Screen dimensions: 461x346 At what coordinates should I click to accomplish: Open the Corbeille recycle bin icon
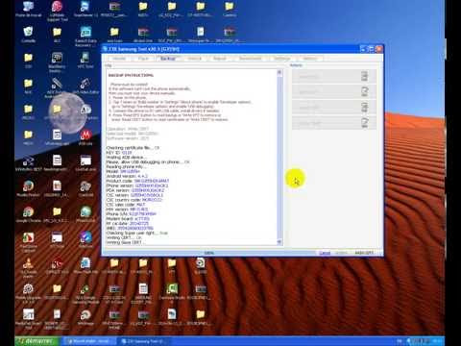[29, 35]
